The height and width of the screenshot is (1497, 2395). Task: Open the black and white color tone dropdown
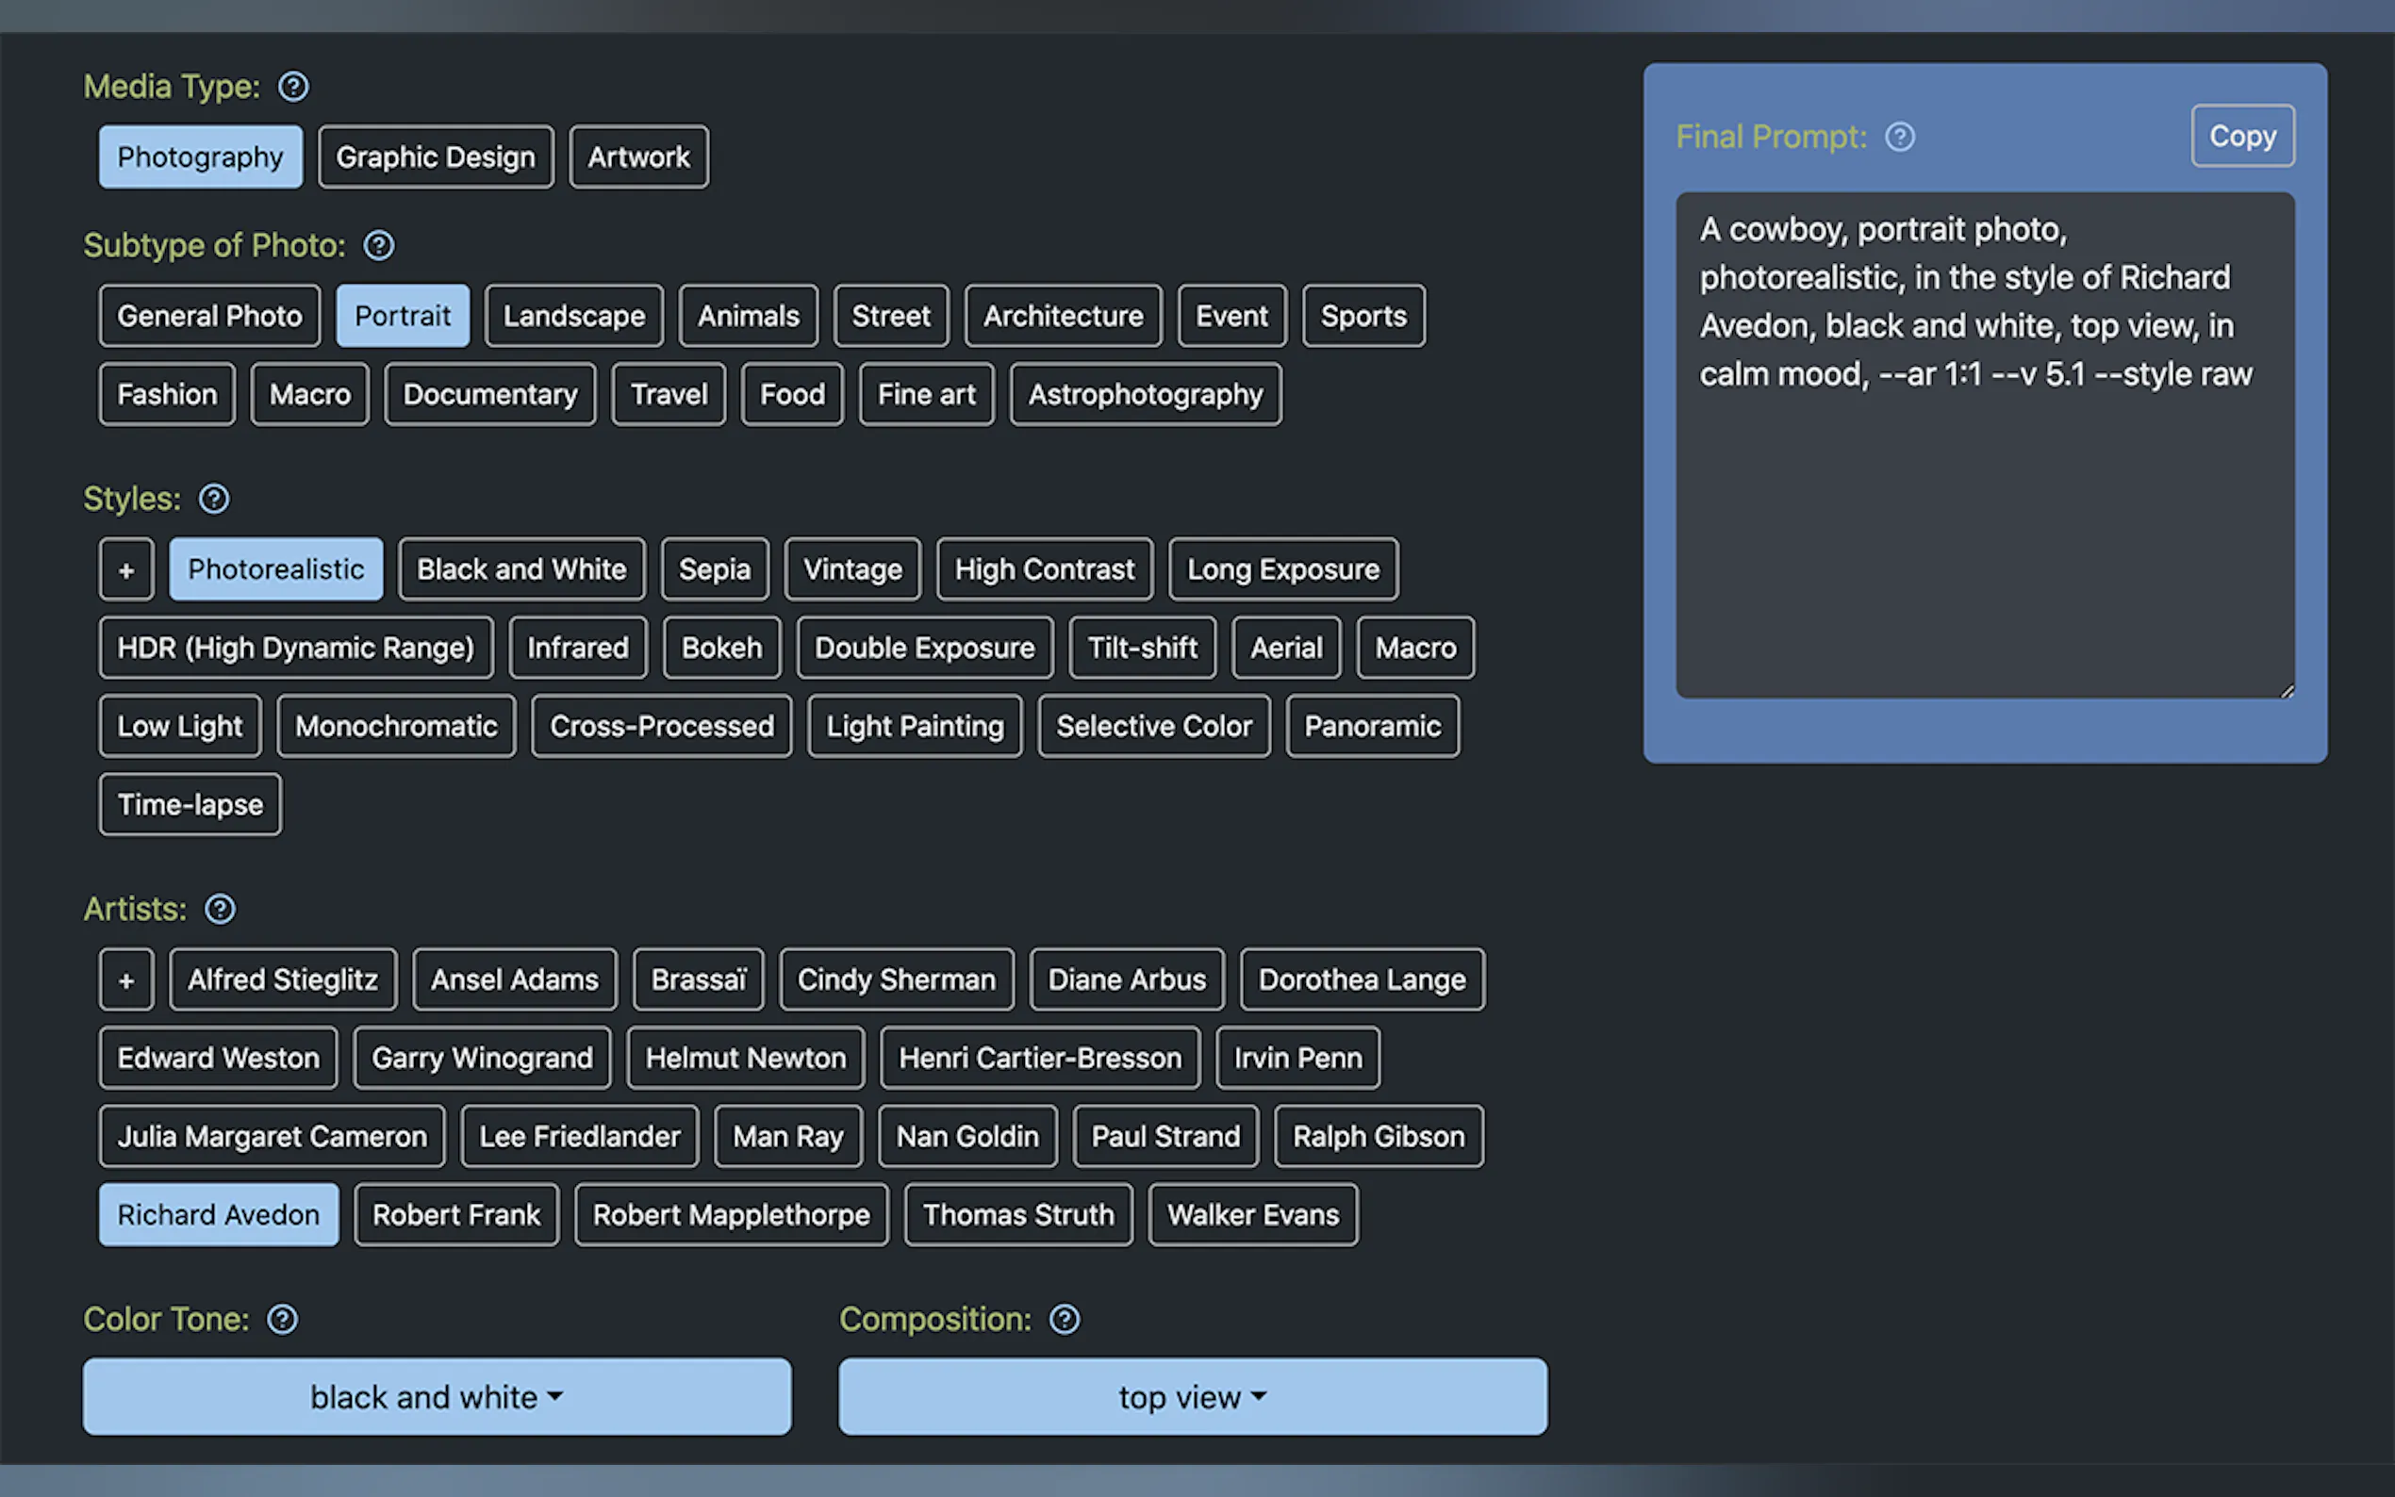coord(436,1396)
